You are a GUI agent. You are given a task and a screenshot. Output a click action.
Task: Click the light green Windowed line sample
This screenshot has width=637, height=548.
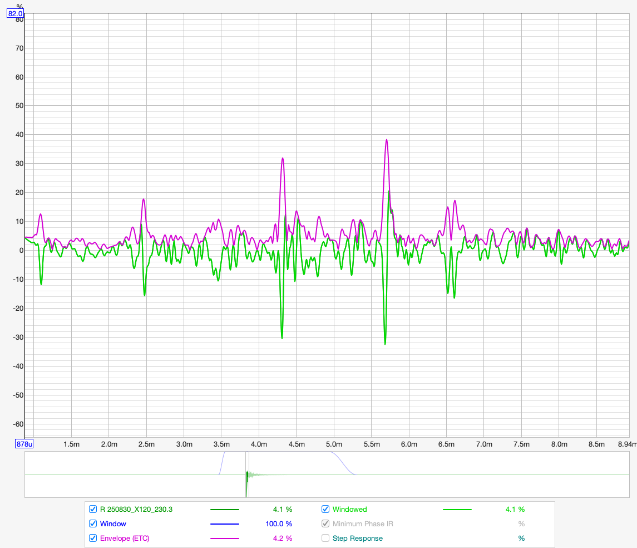tap(457, 510)
